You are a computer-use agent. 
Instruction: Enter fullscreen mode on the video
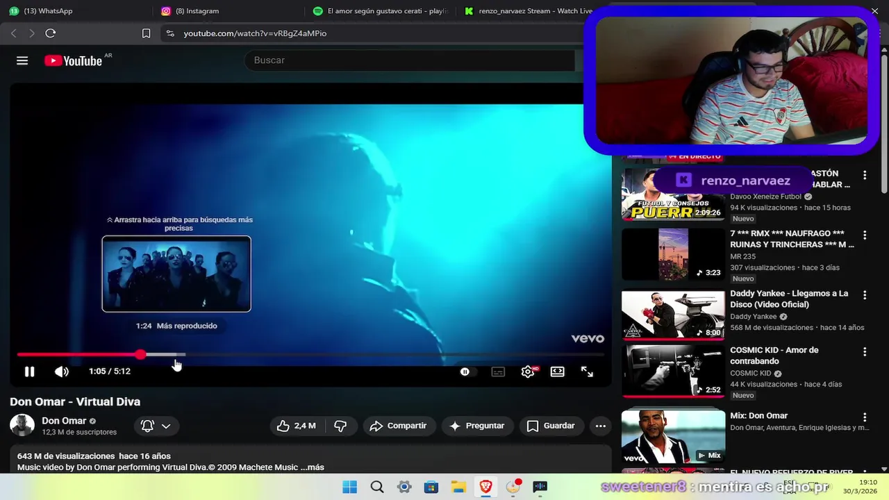[x=587, y=372]
